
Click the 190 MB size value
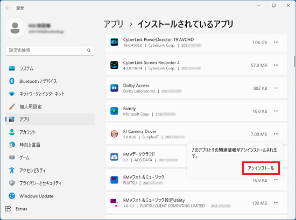259,203
